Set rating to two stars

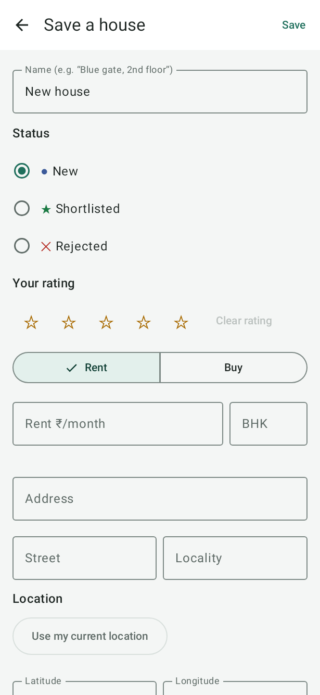click(69, 322)
